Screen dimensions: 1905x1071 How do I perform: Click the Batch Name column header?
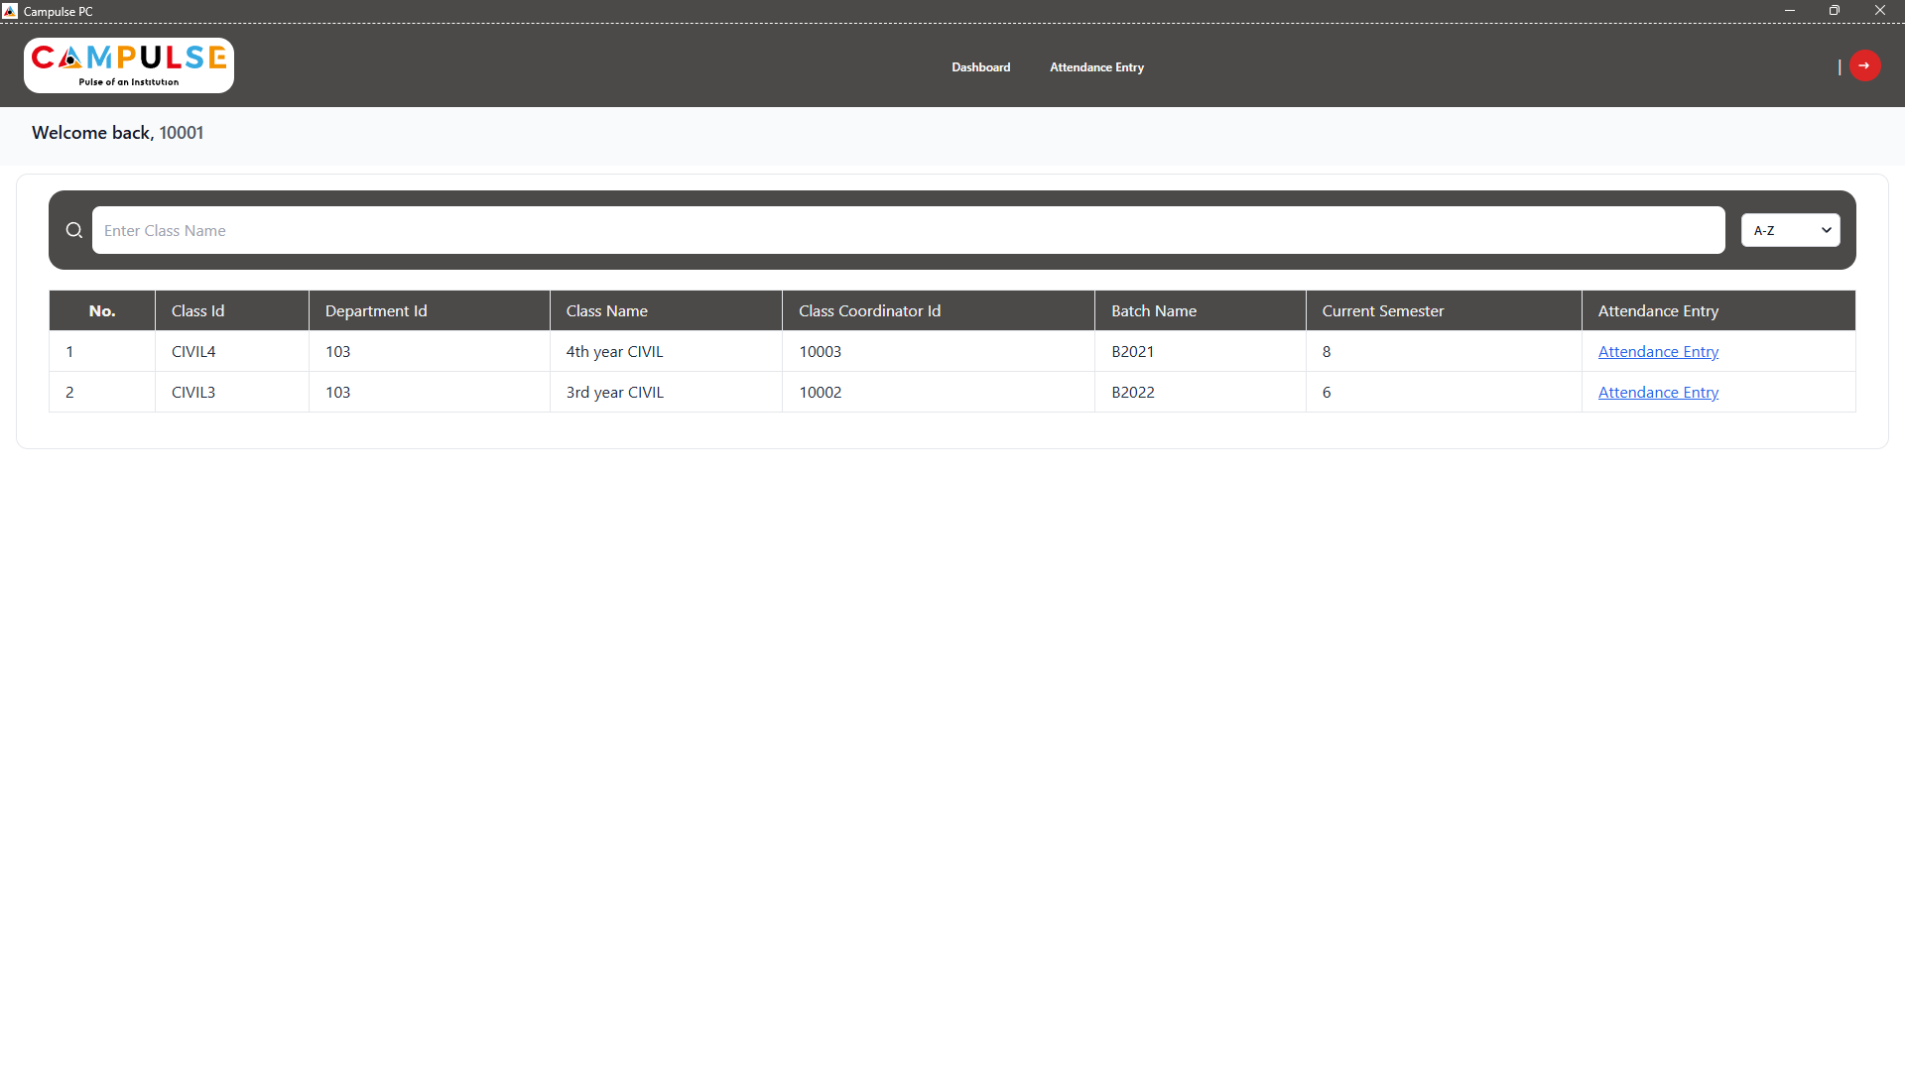pos(1153,310)
